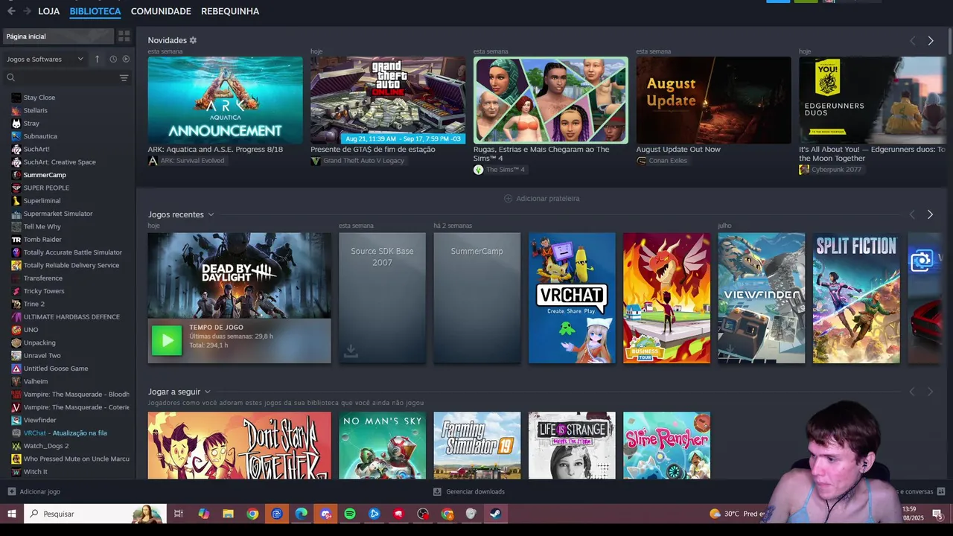Click Adicionar prateleira

pyautogui.click(x=542, y=199)
